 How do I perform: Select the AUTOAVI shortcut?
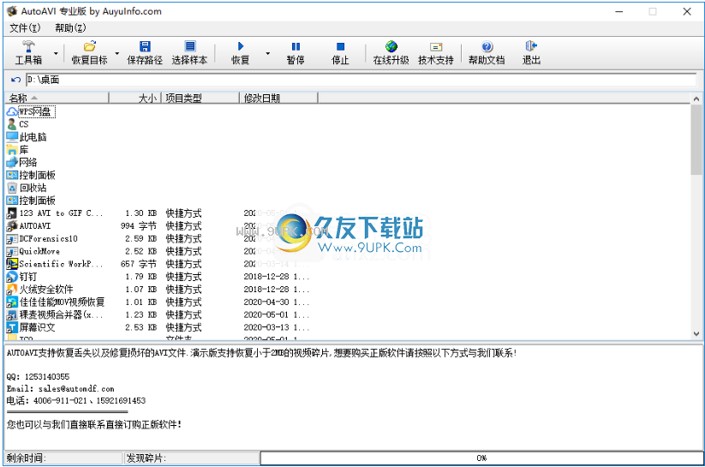point(29,226)
